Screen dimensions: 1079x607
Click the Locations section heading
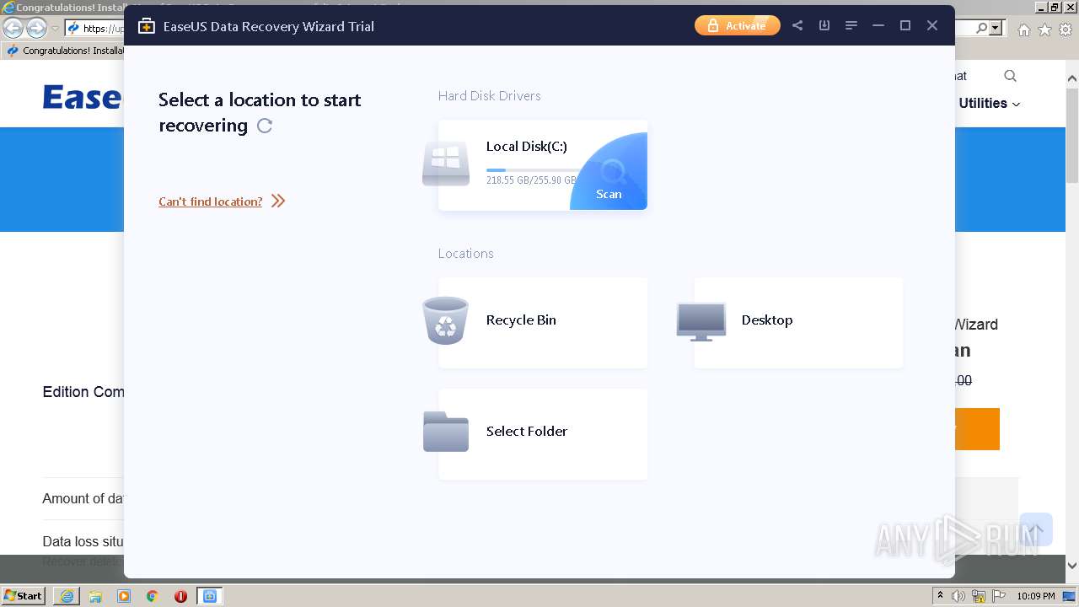(466, 253)
